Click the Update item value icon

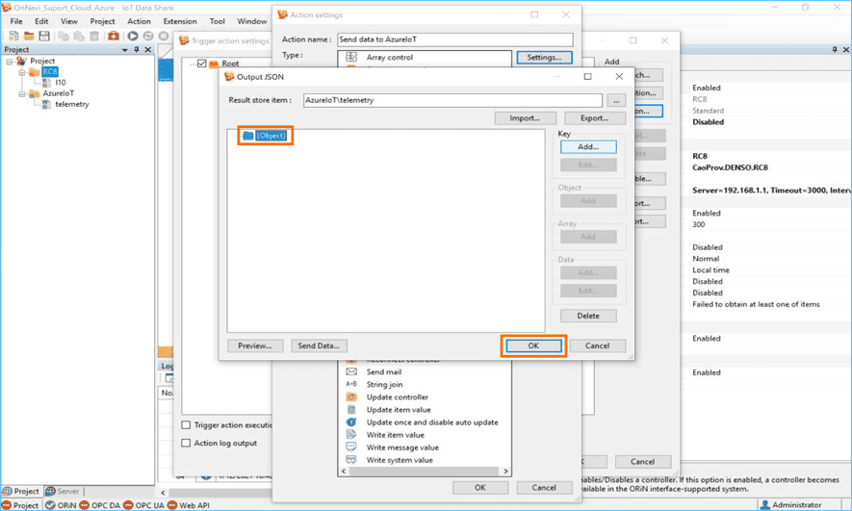pyautogui.click(x=351, y=409)
